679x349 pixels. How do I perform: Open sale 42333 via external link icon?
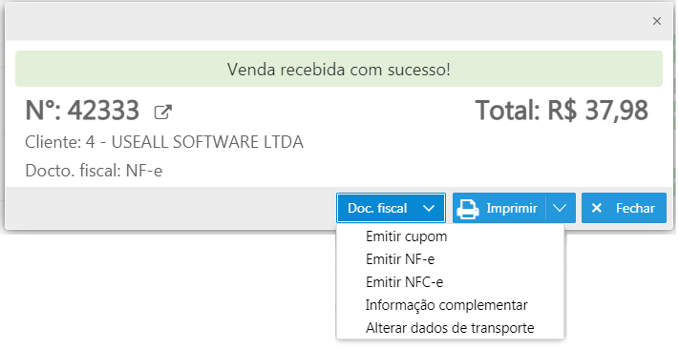(x=162, y=112)
